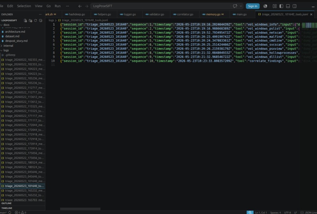The height and width of the screenshot is (214, 317).
Task: Toggle the secondary side bar
Action: [x=295, y=6]
